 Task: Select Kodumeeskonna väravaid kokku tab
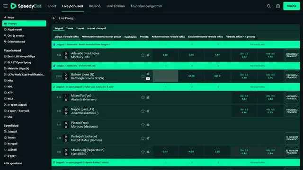coord(168,37)
